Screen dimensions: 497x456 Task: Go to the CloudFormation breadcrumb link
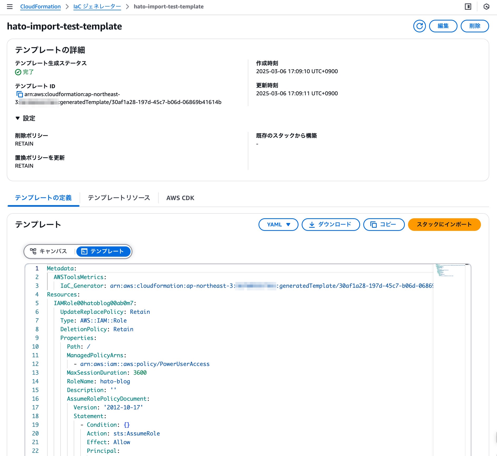pyautogui.click(x=40, y=7)
